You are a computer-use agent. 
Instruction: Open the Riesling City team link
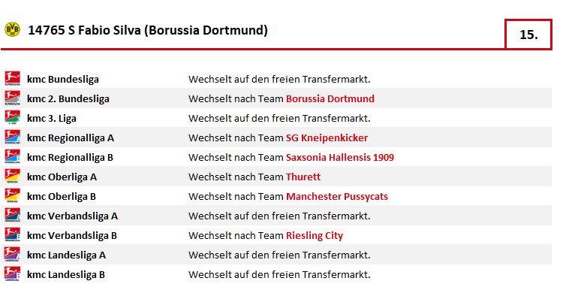tap(314, 236)
